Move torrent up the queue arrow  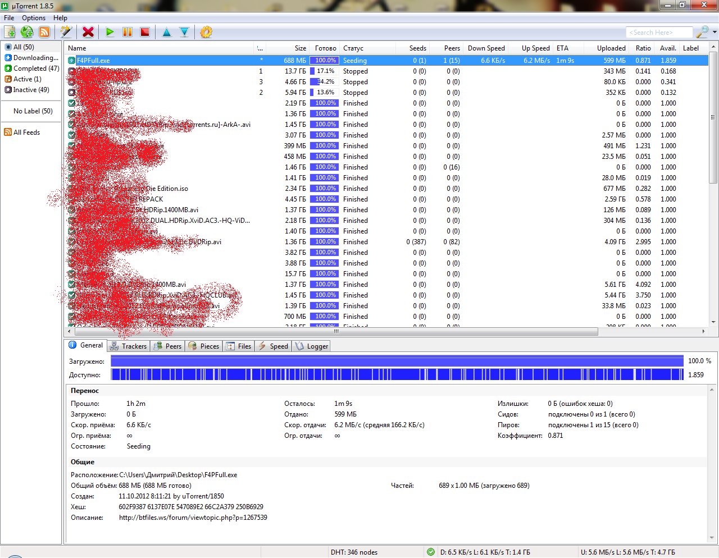point(167,32)
